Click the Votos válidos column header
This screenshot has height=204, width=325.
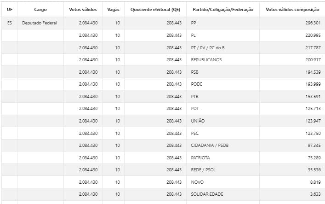(x=83, y=9)
